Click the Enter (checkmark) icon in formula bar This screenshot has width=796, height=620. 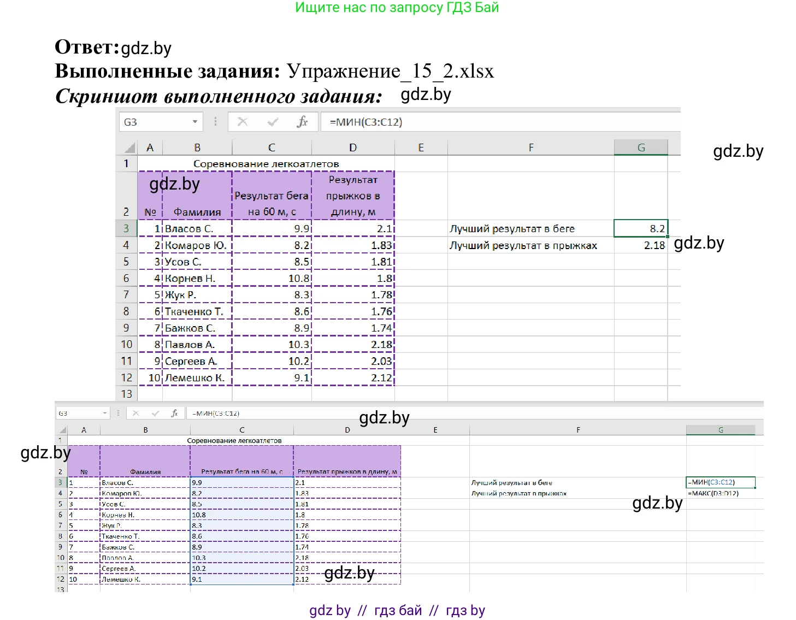[272, 121]
